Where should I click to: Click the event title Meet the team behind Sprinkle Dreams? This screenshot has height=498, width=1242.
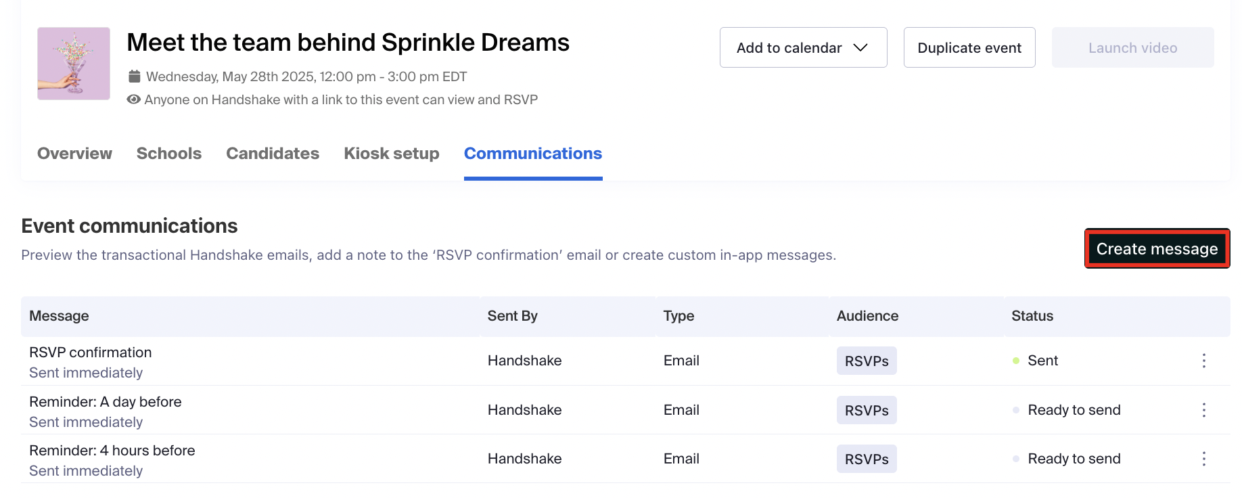coord(348,43)
